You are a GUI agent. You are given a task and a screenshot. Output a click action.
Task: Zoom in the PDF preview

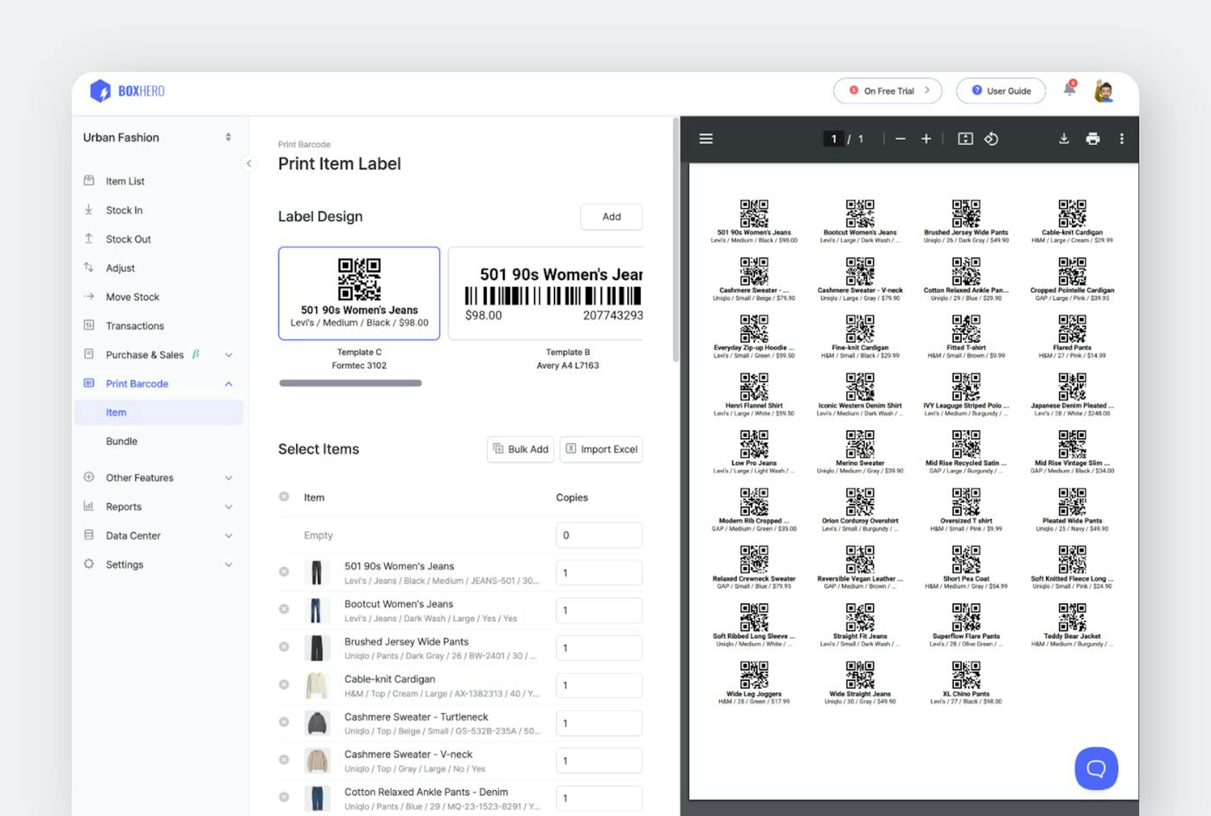(926, 139)
